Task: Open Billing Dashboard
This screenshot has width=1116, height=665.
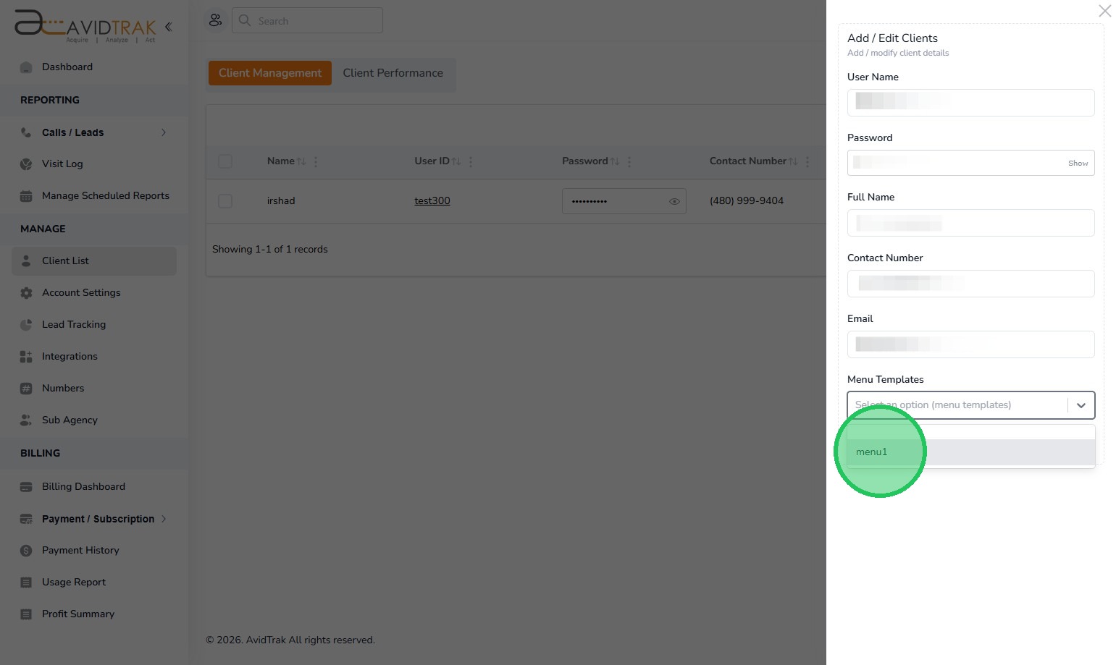Action: pos(83,486)
